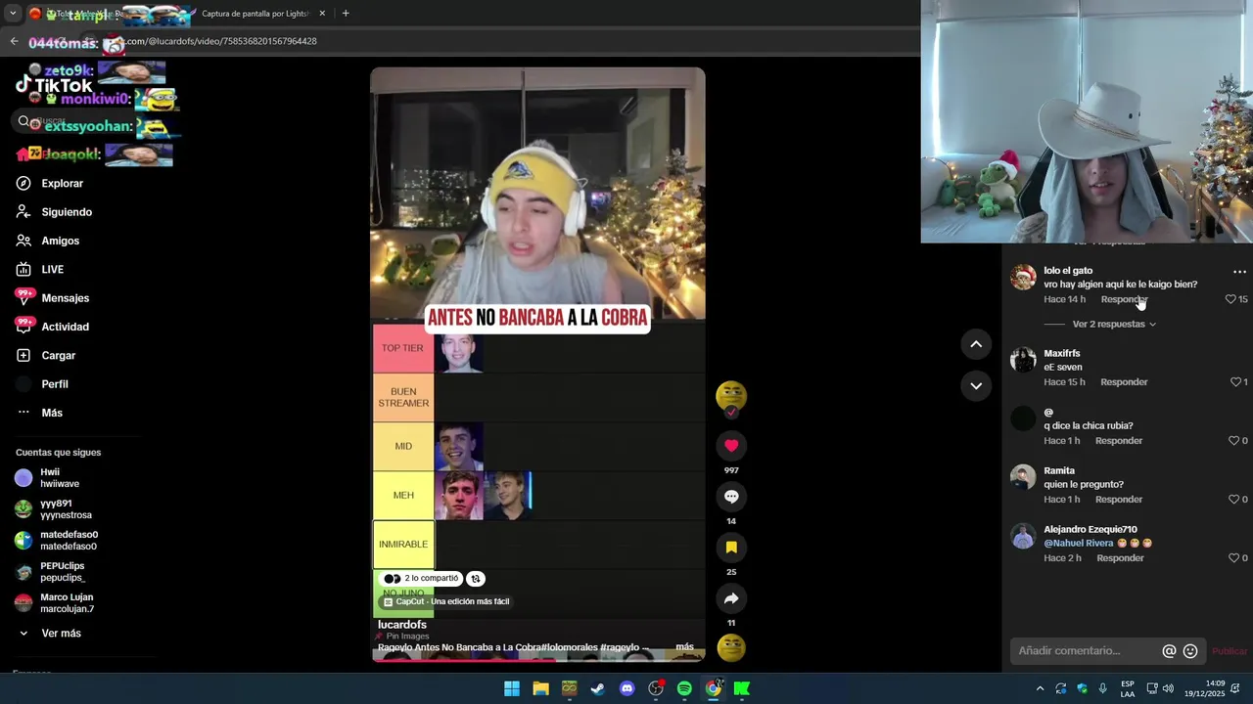Switch to 'Captura de pantalla por Lightshot' tab

[255, 14]
